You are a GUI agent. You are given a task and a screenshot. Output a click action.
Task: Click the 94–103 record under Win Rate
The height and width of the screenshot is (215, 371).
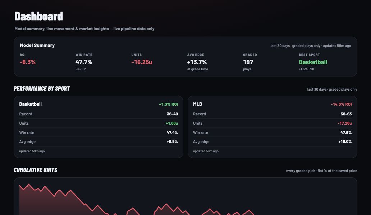81,69
